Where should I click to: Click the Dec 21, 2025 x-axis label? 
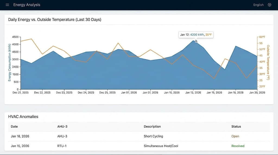pos(21,93)
